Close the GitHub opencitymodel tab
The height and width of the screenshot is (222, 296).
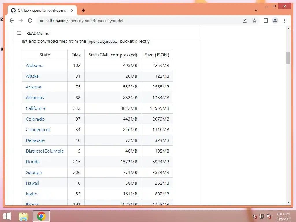point(72,10)
